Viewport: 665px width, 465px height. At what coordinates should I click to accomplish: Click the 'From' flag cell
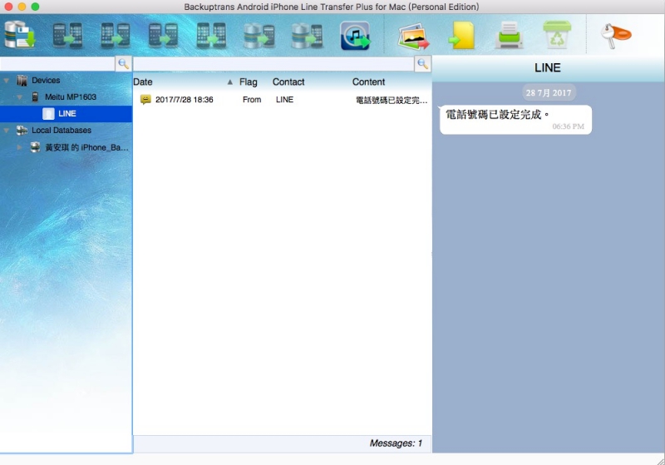coord(252,99)
